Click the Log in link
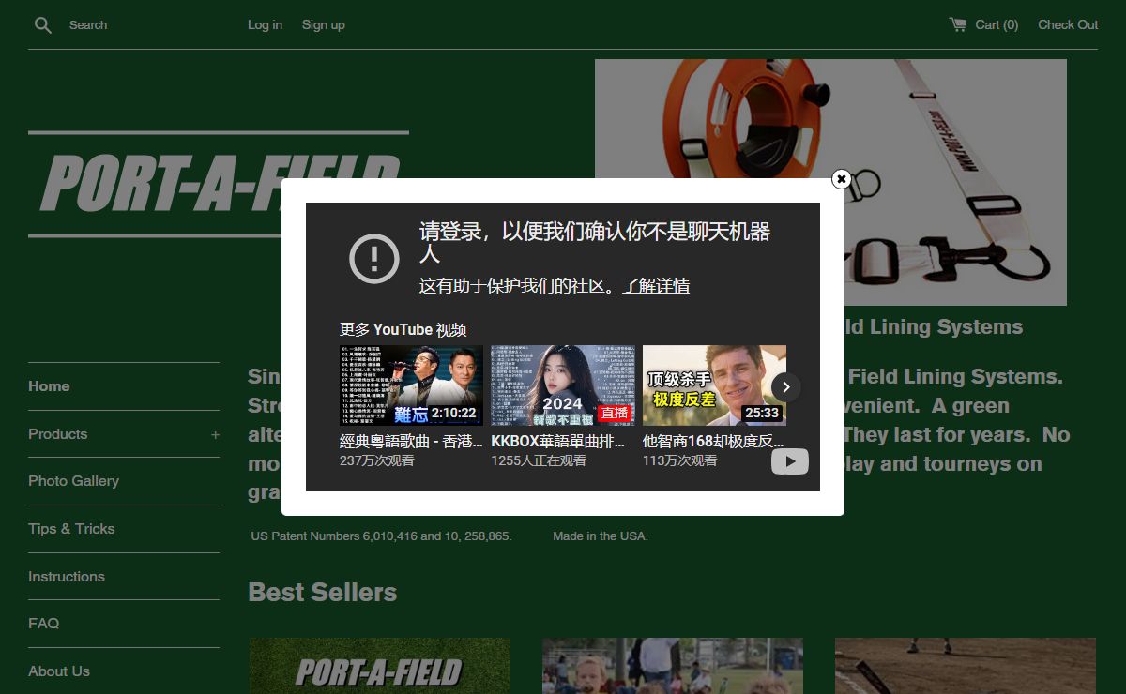This screenshot has height=694, width=1126. (265, 25)
